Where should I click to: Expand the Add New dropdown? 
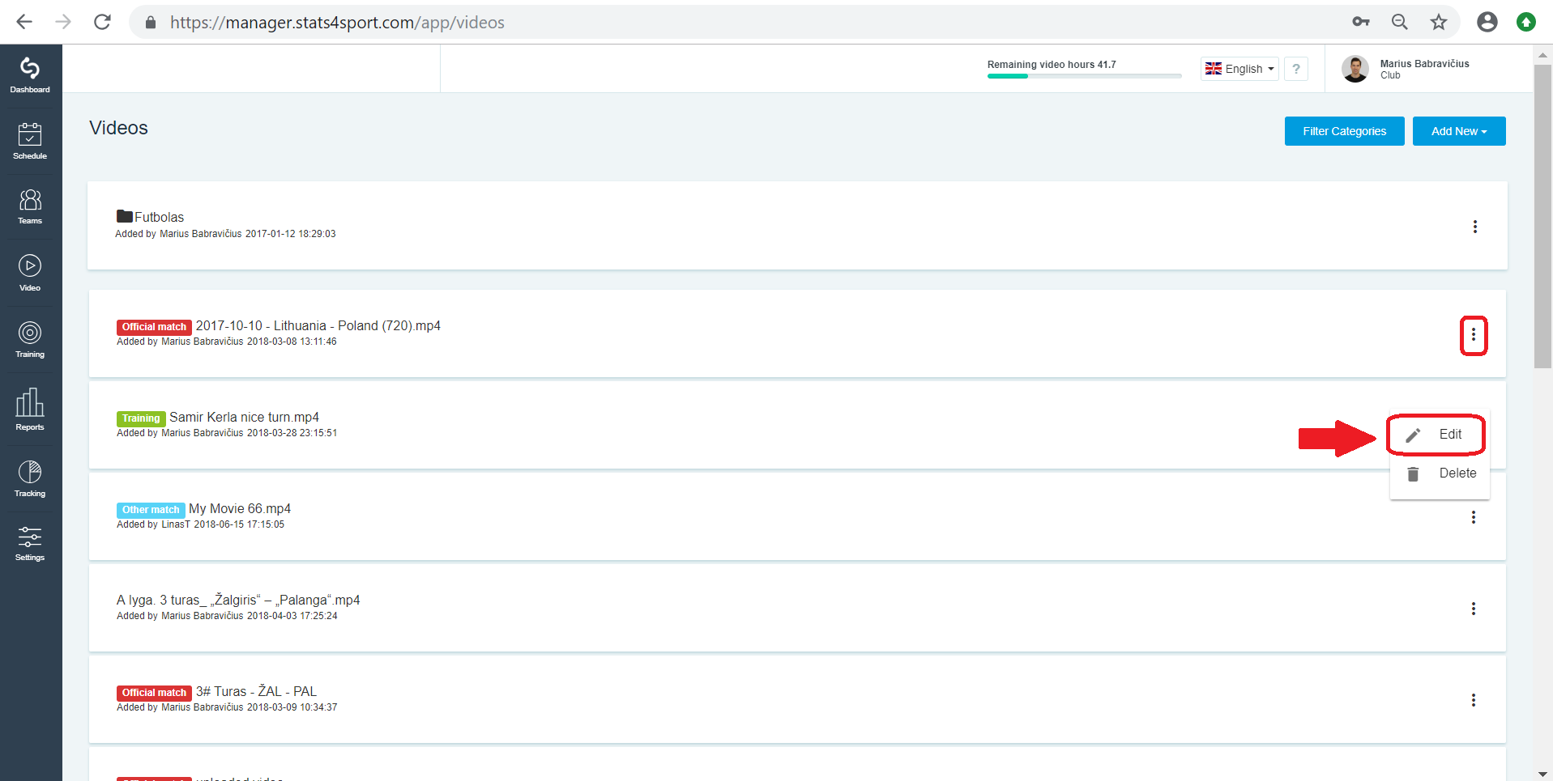click(x=1459, y=131)
